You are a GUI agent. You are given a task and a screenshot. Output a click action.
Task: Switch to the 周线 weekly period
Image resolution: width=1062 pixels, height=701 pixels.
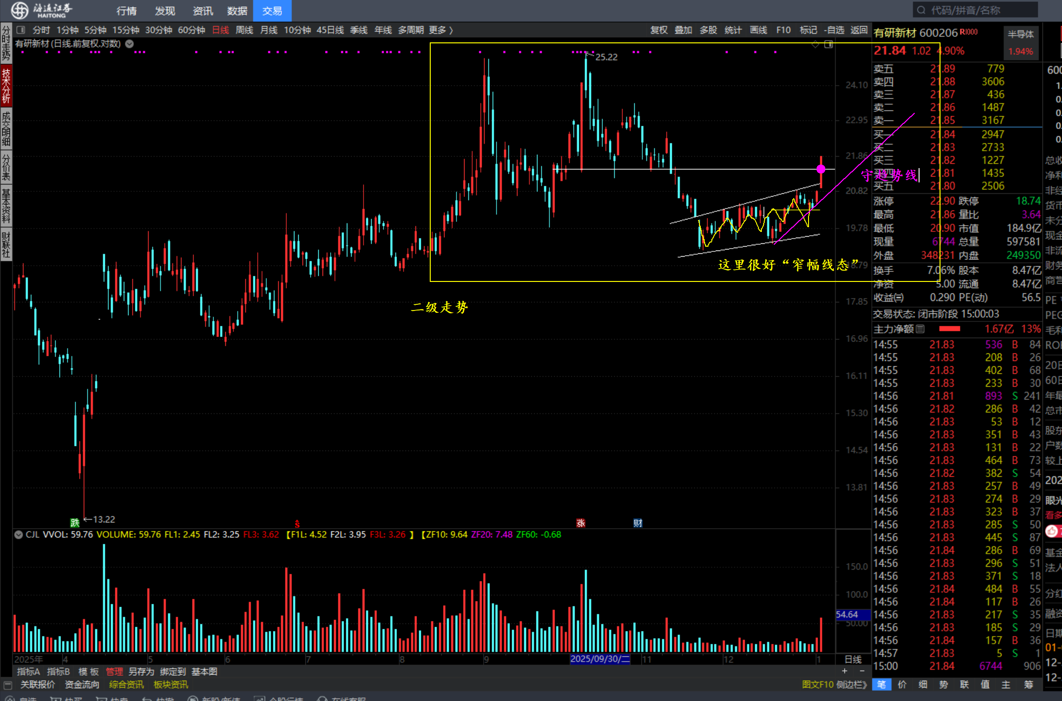pyautogui.click(x=244, y=30)
